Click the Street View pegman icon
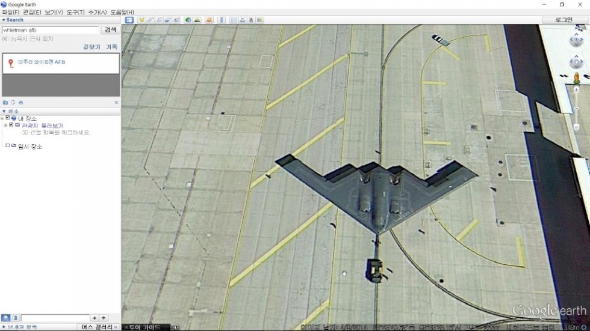Viewport: 590px width, 331px height. [576, 77]
